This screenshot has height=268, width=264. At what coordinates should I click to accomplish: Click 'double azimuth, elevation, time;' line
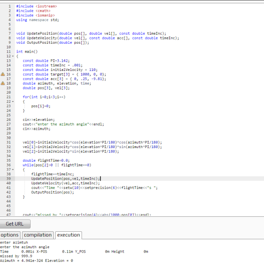pos(57,83)
